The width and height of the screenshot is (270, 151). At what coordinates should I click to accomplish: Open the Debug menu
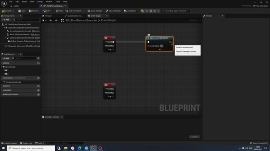40,2
